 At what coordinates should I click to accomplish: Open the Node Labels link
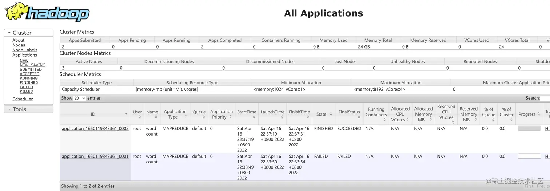tap(25, 50)
